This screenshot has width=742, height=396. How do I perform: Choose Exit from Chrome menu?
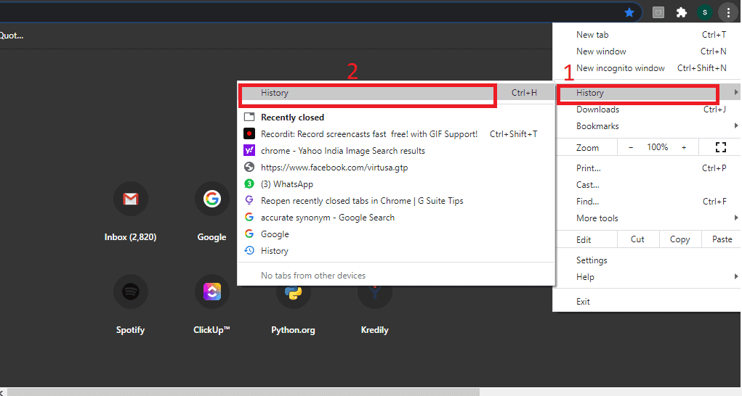click(x=646, y=302)
